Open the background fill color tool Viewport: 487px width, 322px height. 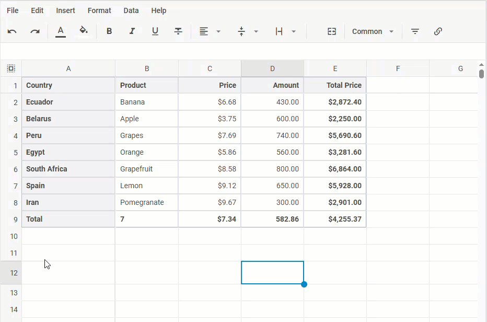click(x=84, y=31)
